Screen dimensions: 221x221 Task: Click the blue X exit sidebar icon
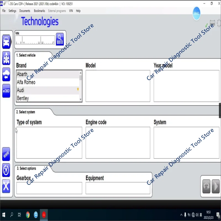[x=6, y=186]
